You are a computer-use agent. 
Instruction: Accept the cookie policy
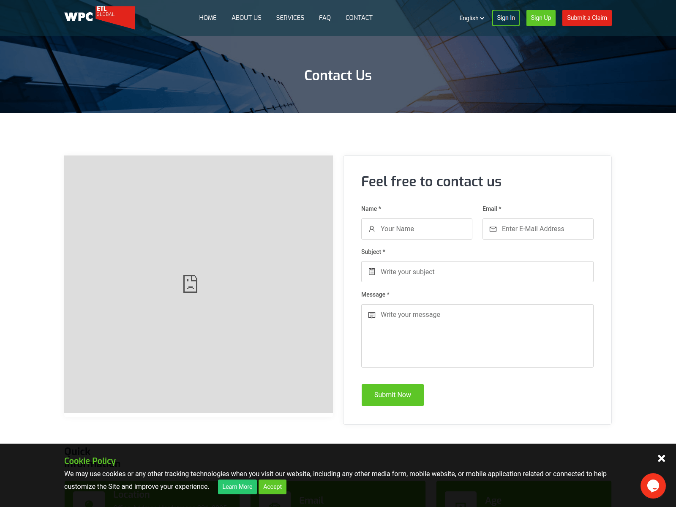[x=273, y=487]
